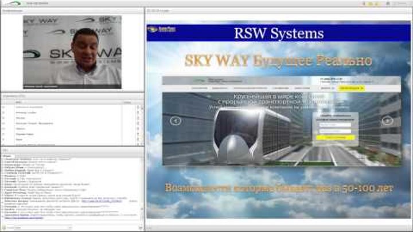Click the status icon in first participant row
413x232 pixels.
point(138,107)
